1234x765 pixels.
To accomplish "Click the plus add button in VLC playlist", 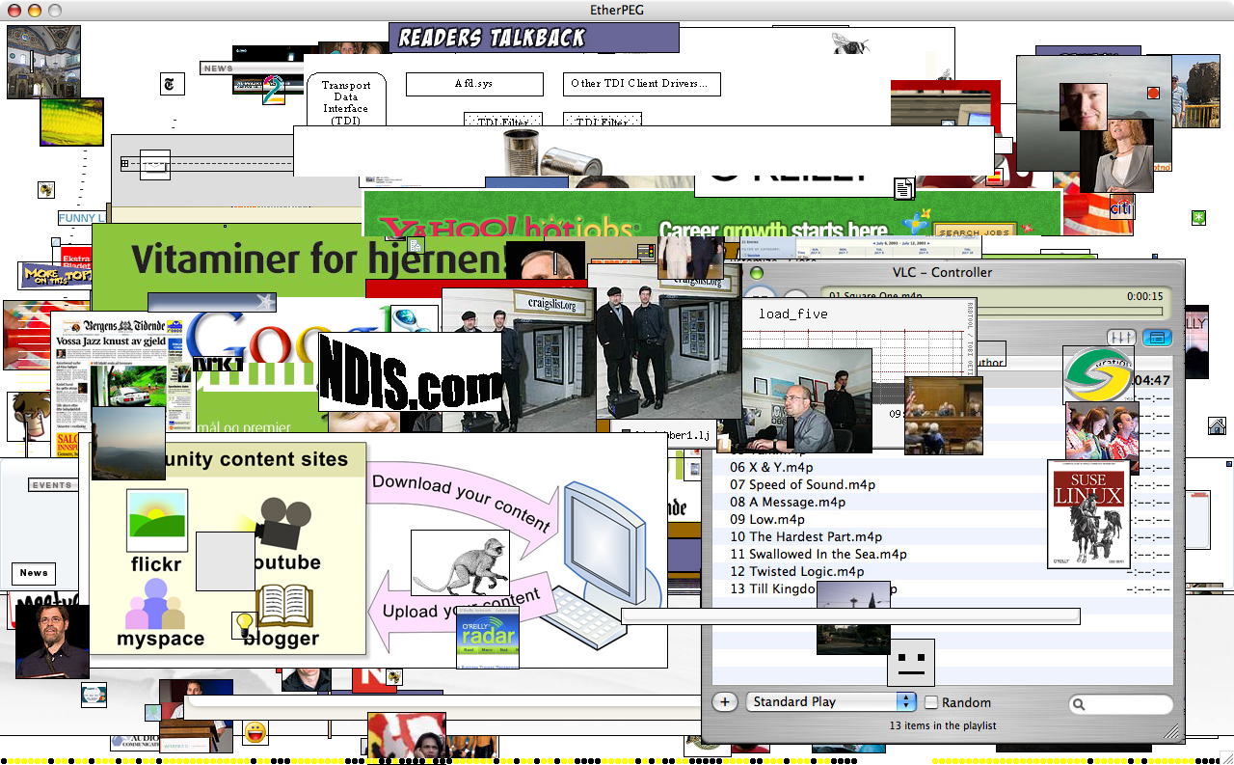I will pos(725,702).
